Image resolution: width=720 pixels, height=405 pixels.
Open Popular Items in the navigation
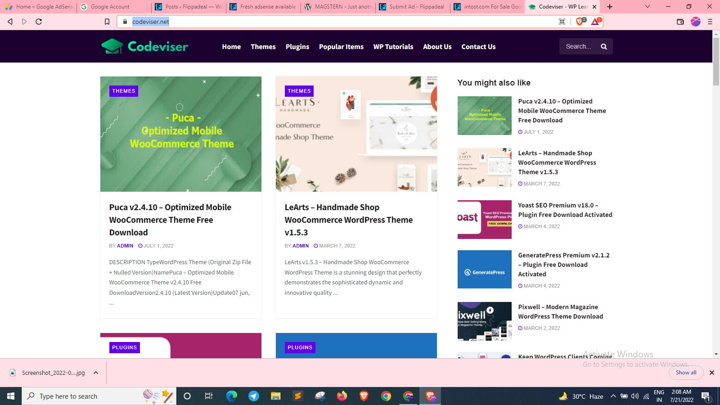(341, 47)
